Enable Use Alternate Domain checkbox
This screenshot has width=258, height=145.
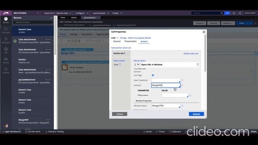click(153, 70)
